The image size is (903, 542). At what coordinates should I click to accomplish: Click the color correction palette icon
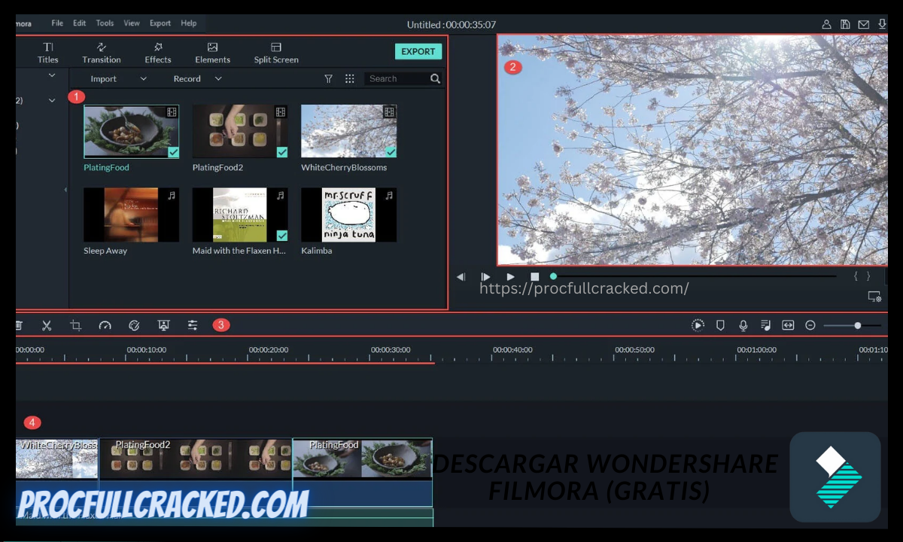(134, 325)
